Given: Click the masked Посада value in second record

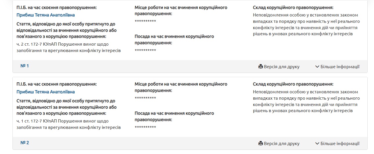Looking at the screenshot, I should click(x=145, y=127).
